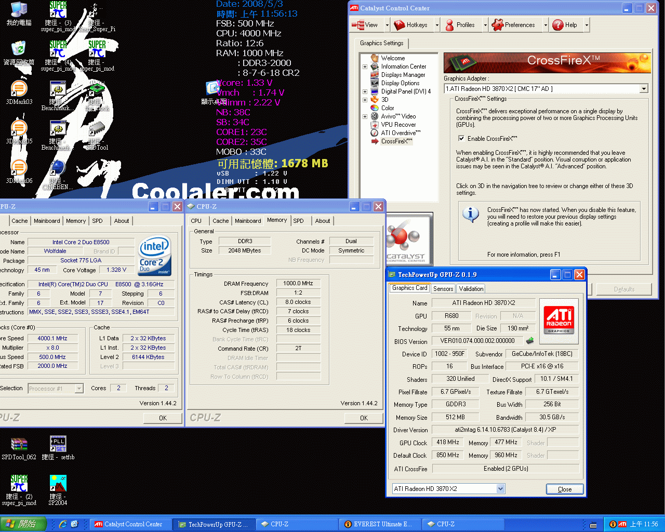Click the GPU-Z BIOS save chip icon

[x=530, y=341]
